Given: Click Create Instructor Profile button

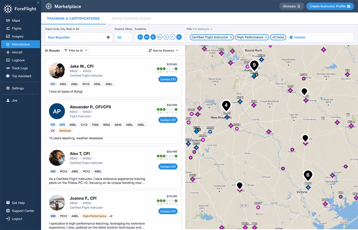Looking at the screenshot, I should [330, 6].
